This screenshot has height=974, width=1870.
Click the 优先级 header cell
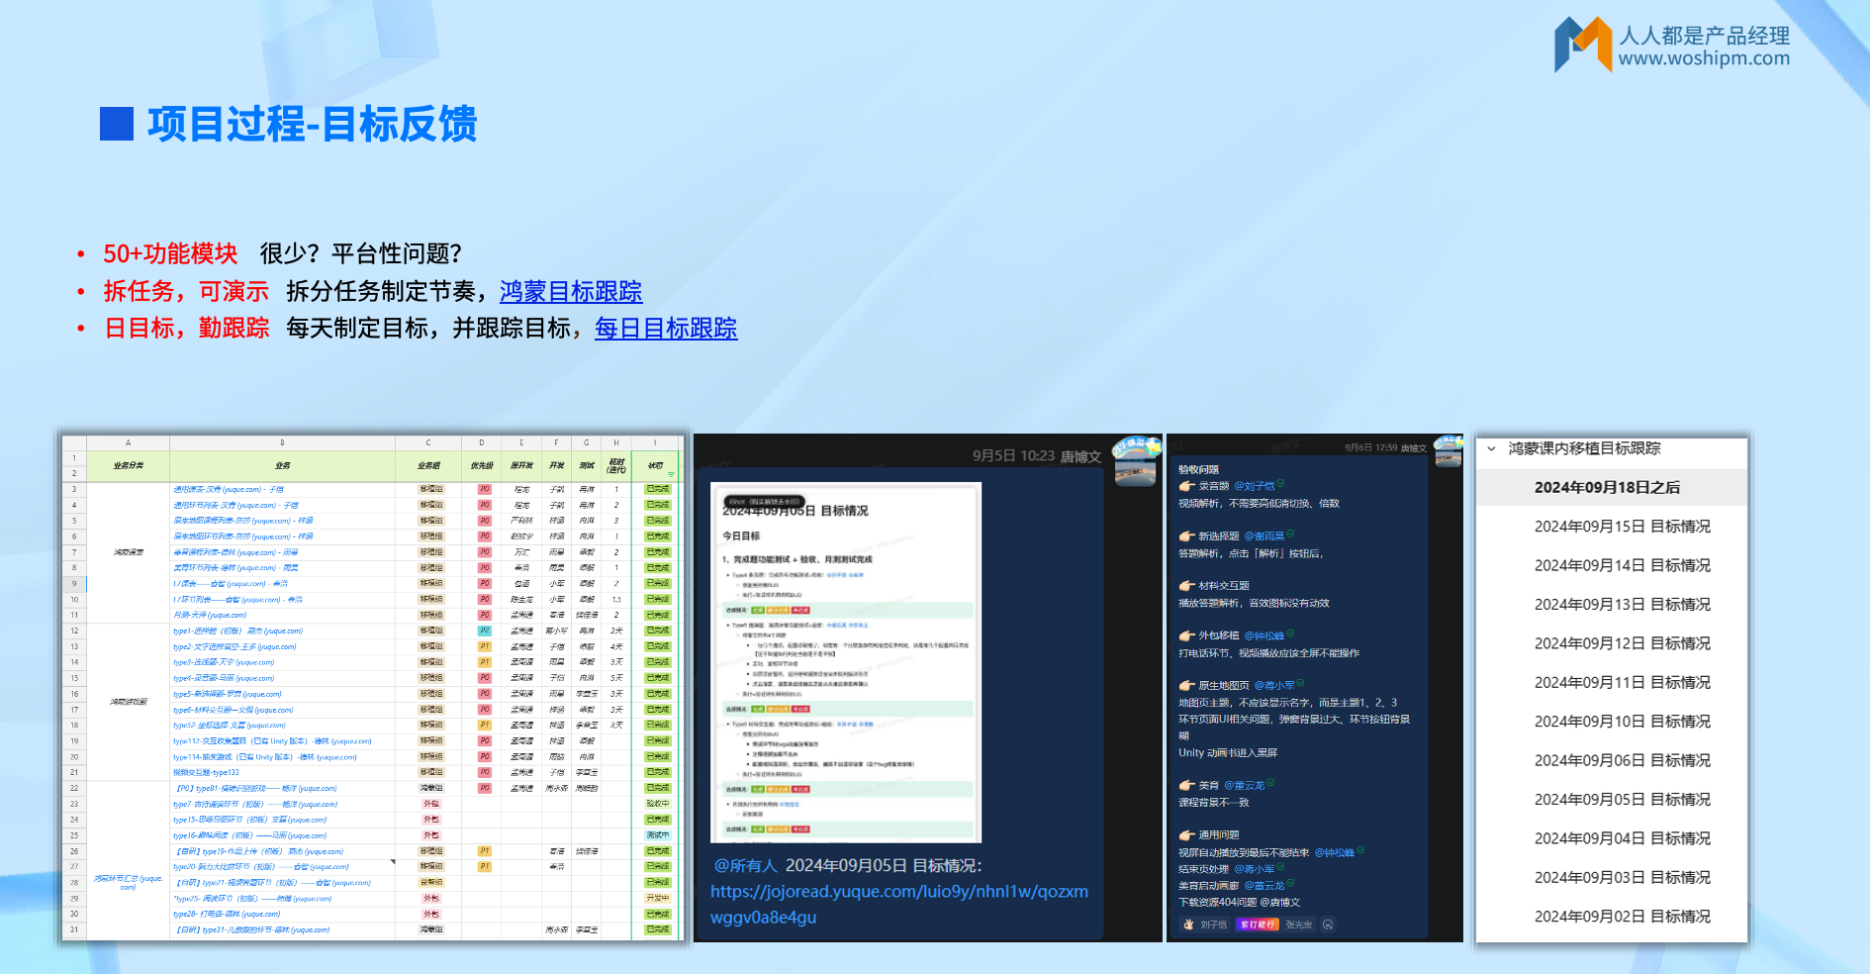pyautogui.click(x=482, y=465)
